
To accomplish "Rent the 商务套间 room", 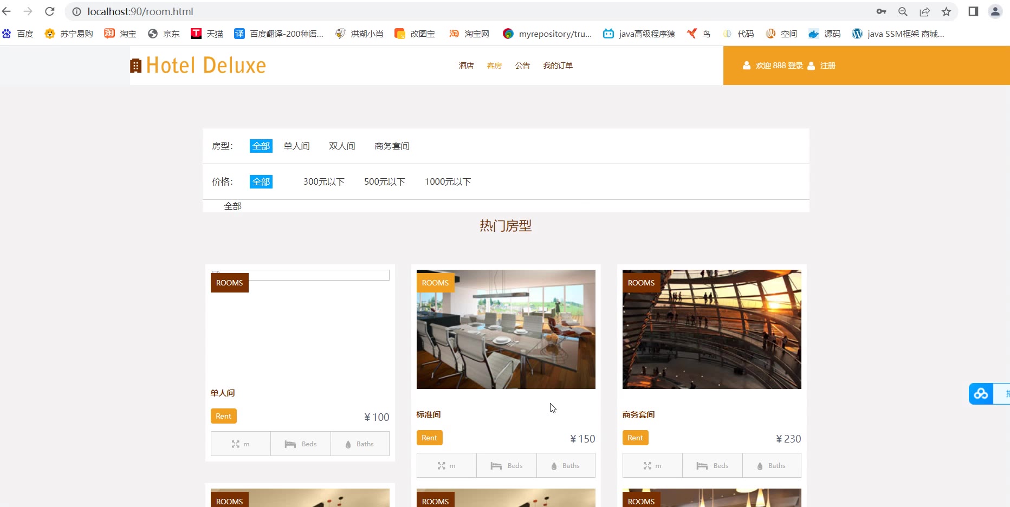I will (x=636, y=438).
